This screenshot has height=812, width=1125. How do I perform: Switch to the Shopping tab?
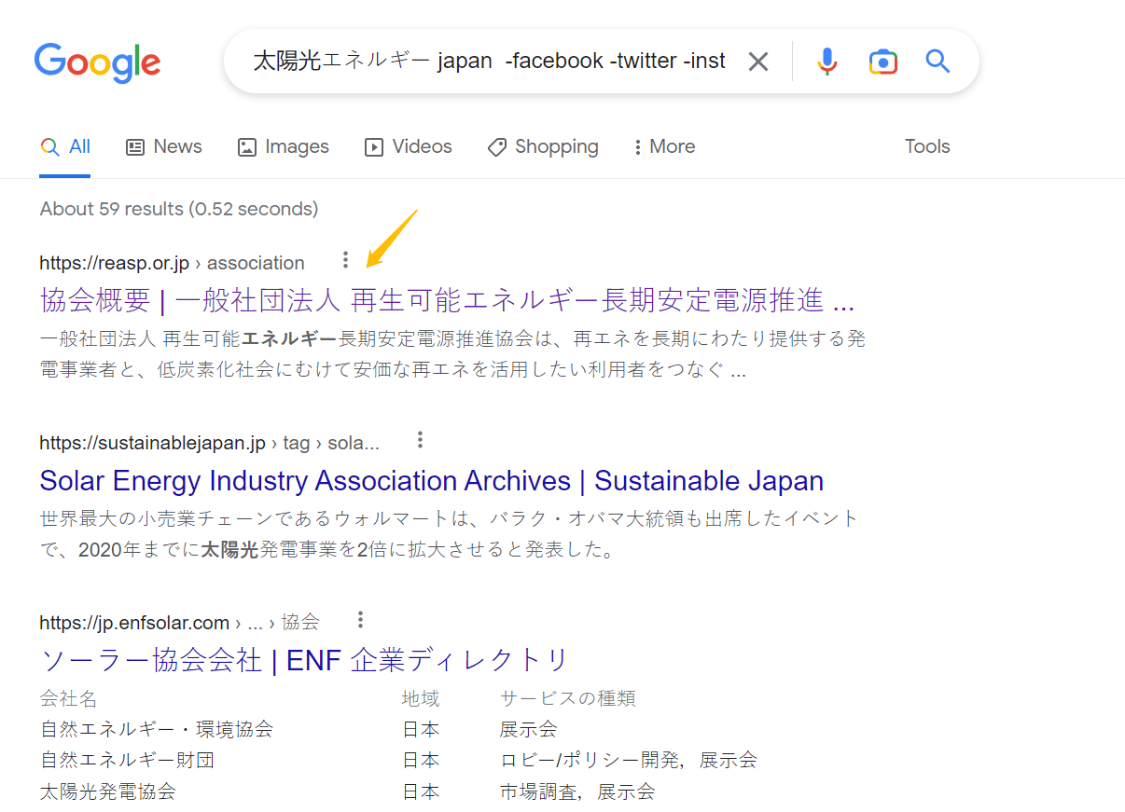543,146
